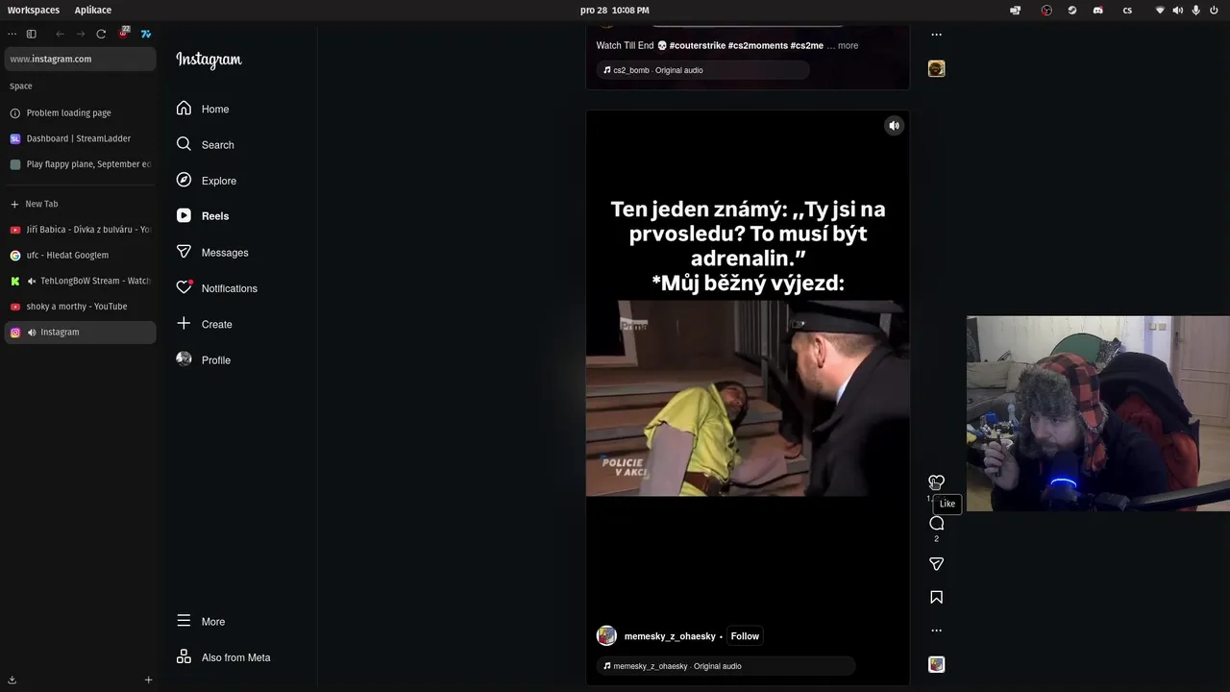This screenshot has width=1230, height=692.
Task: Switch to shoky a morthy YouTube tab
Action: (x=77, y=307)
